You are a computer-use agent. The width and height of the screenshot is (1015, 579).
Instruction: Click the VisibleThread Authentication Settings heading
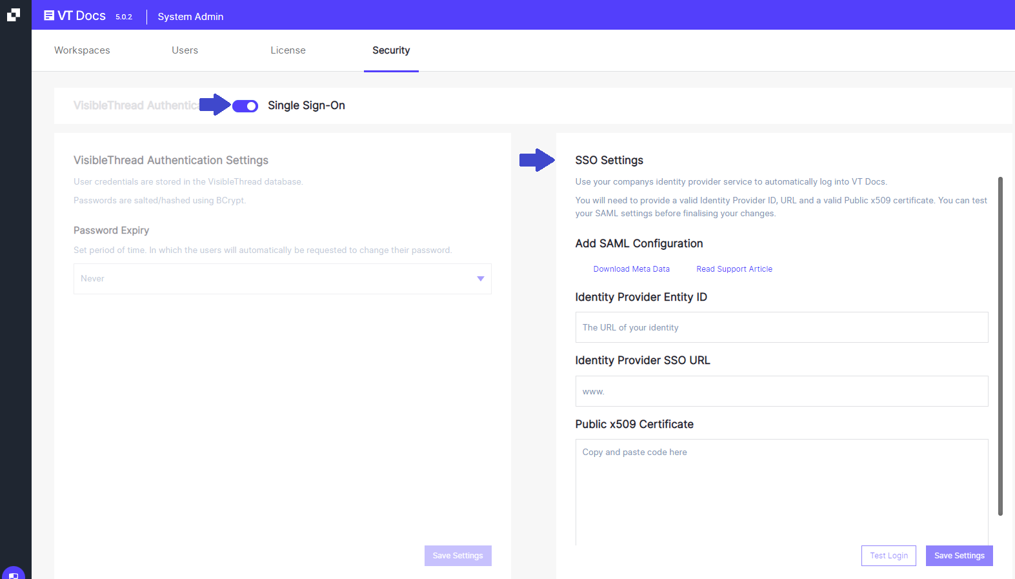click(x=171, y=160)
